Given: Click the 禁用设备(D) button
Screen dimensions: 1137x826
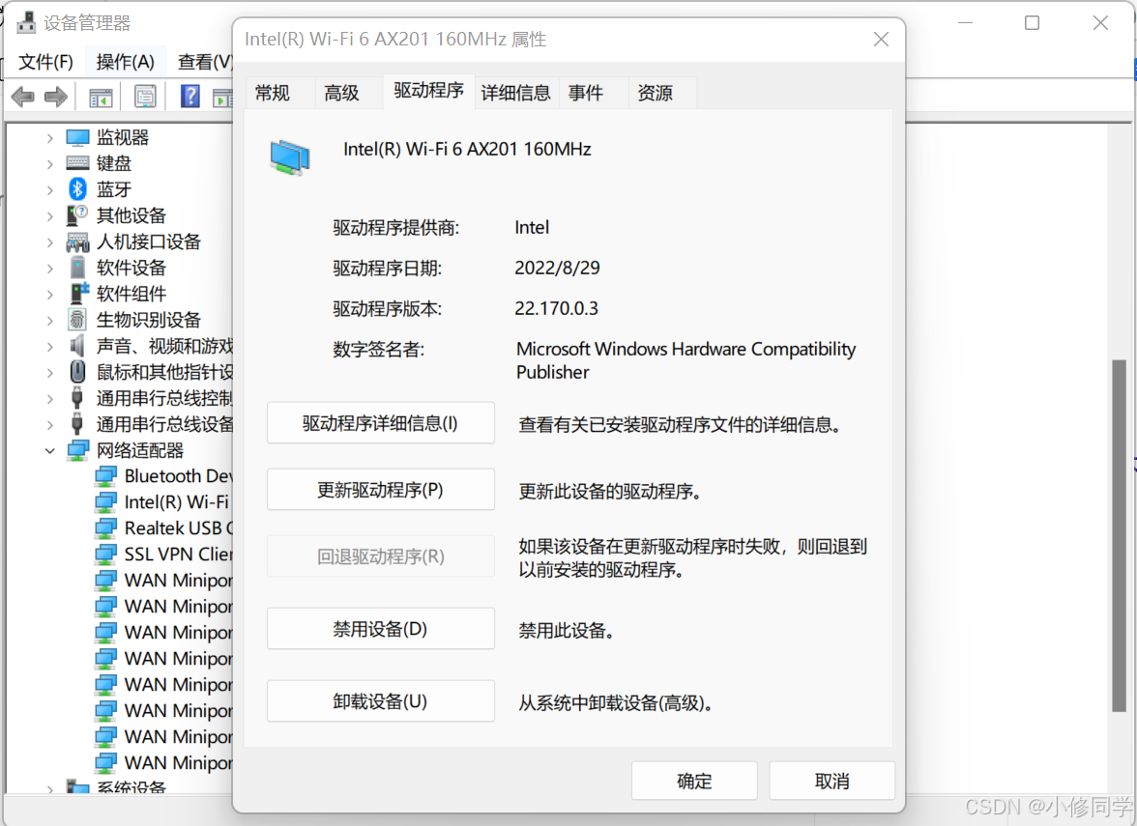Looking at the screenshot, I should click(381, 629).
